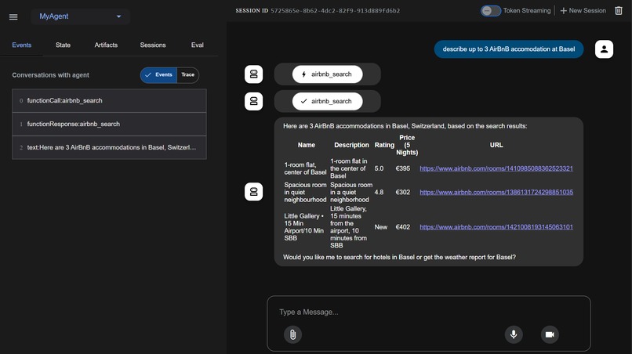
Task: Switch to the Events tab
Action: (22, 45)
